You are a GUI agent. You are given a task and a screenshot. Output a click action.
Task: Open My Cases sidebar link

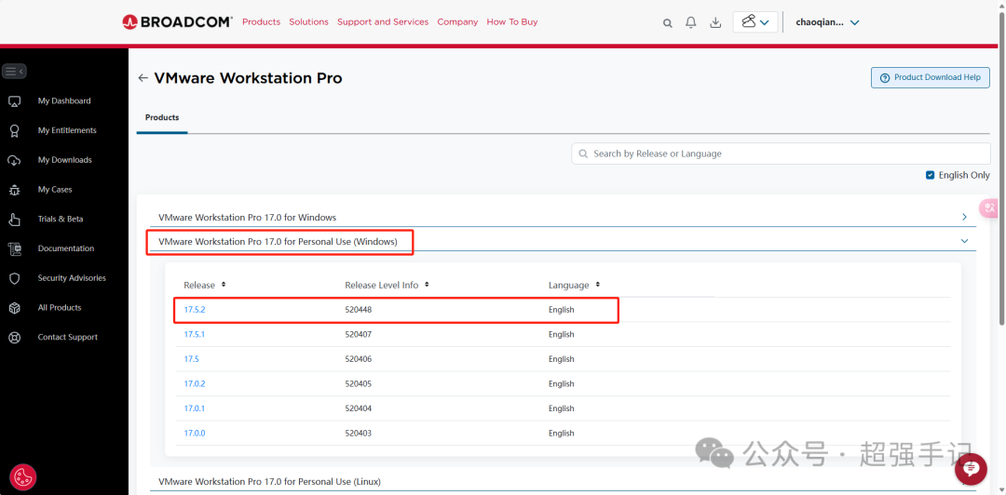pyautogui.click(x=55, y=190)
